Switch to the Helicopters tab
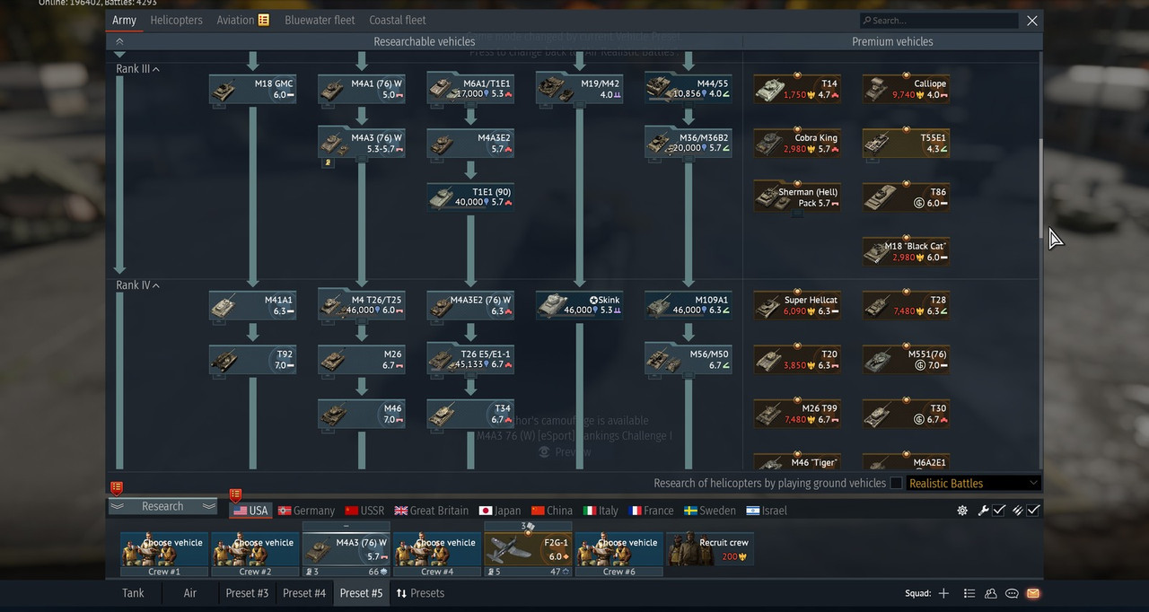This screenshot has height=612, width=1149. pyautogui.click(x=176, y=20)
